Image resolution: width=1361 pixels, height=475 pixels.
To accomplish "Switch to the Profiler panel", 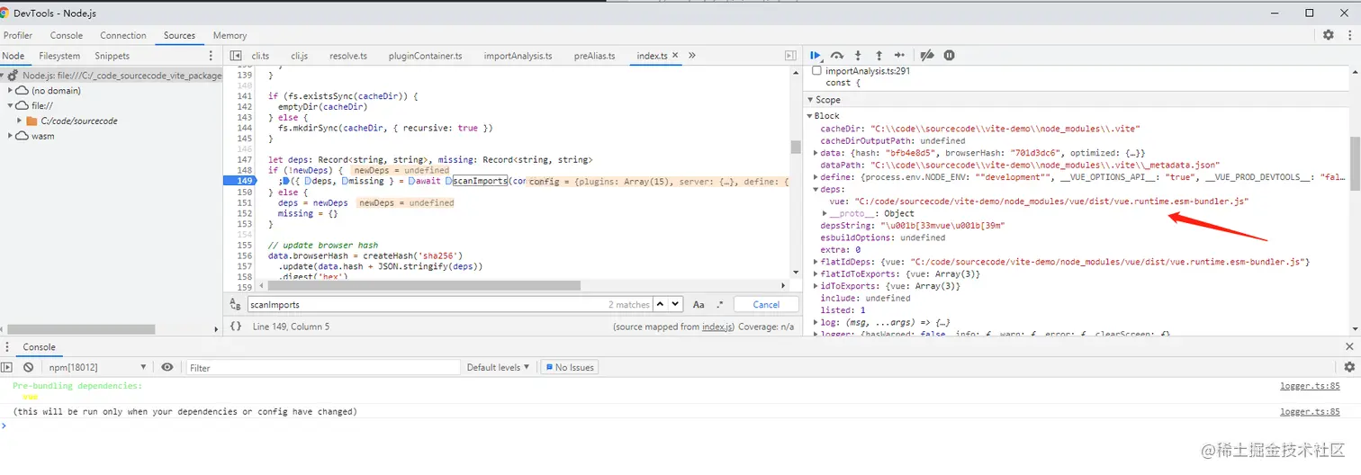I will point(18,35).
